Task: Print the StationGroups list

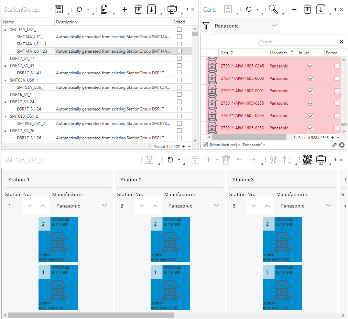Action: pyautogui.click(x=172, y=9)
